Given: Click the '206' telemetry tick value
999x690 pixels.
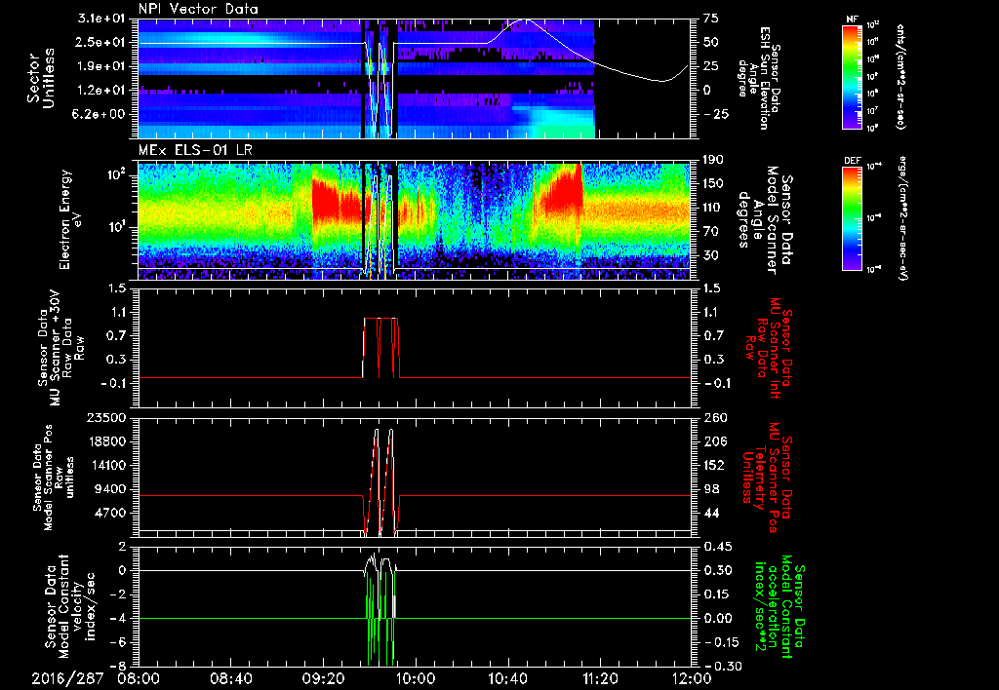Looking at the screenshot, I should 713,441.
